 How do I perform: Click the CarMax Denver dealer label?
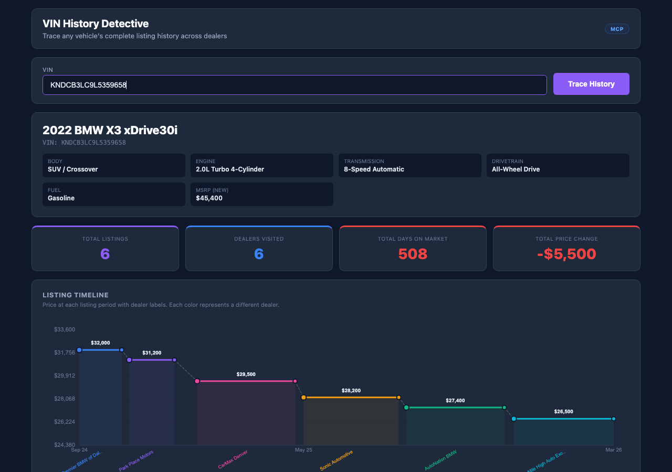(233, 459)
